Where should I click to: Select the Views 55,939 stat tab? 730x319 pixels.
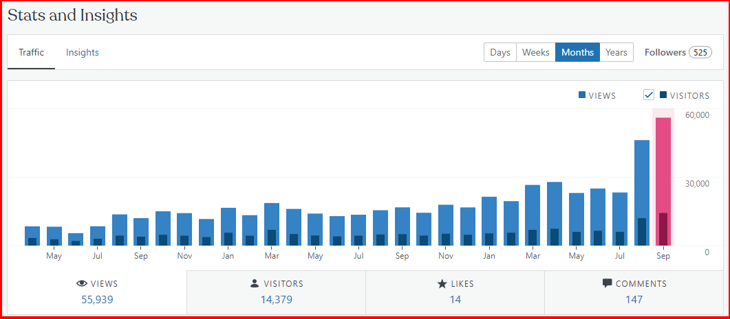(96, 292)
